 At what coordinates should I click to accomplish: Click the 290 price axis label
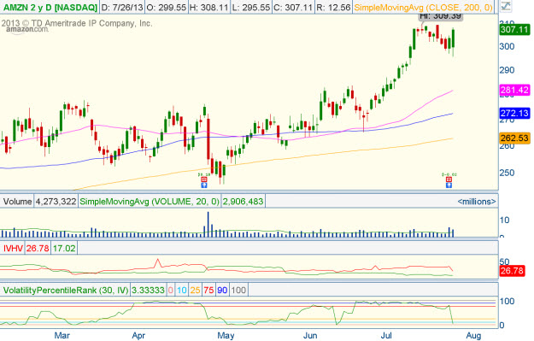507,70
